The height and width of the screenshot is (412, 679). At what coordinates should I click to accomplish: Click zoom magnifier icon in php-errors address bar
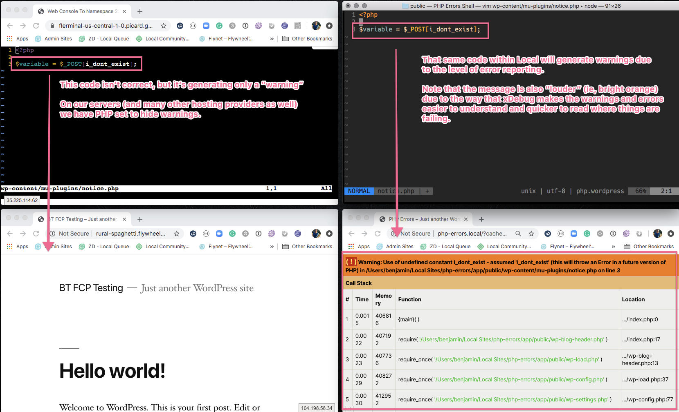518,234
